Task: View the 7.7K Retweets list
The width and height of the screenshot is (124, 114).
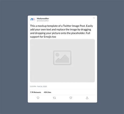Action: [x=36, y=92]
